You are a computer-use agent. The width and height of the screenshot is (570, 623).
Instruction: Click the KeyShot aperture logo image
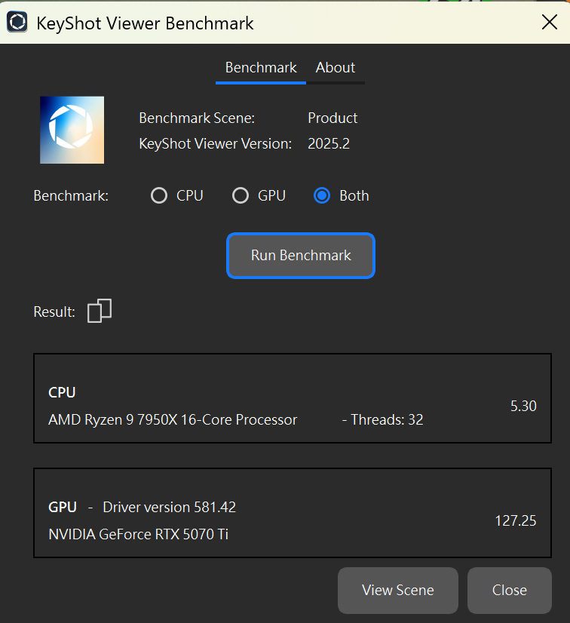[x=72, y=130]
